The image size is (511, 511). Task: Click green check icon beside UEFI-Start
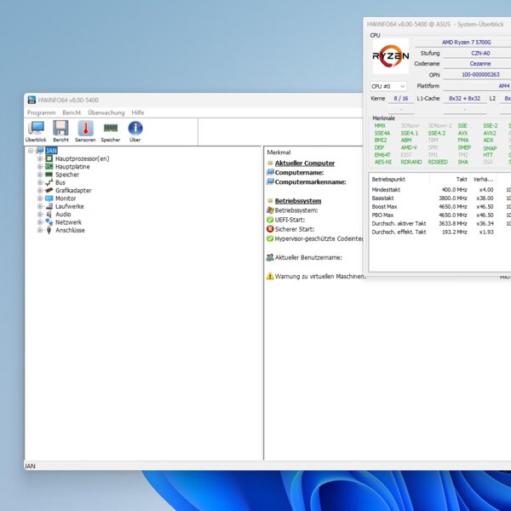[270, 220]
